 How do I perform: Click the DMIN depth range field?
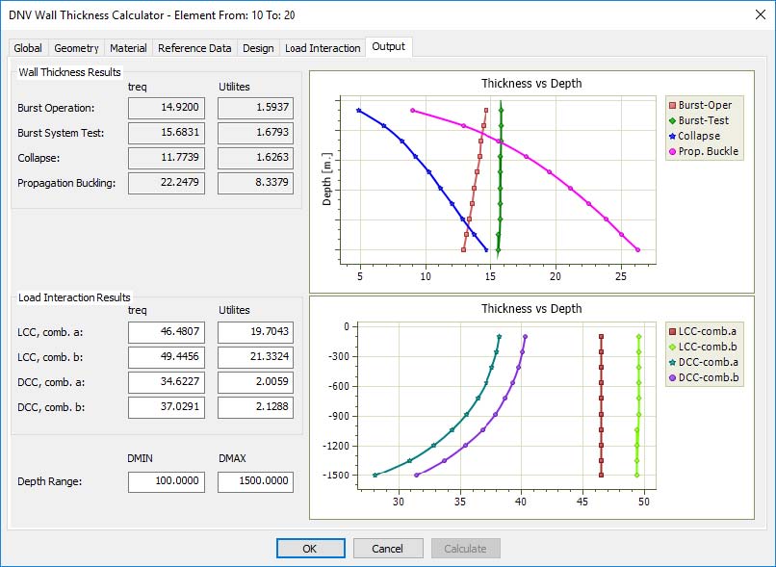coord(167,481)
